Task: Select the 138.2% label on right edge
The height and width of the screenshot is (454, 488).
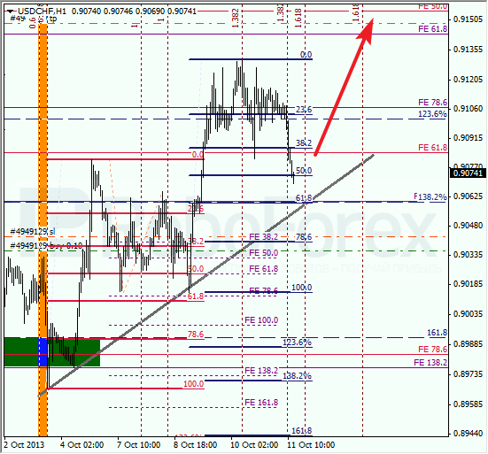Action: coord(432,196)
